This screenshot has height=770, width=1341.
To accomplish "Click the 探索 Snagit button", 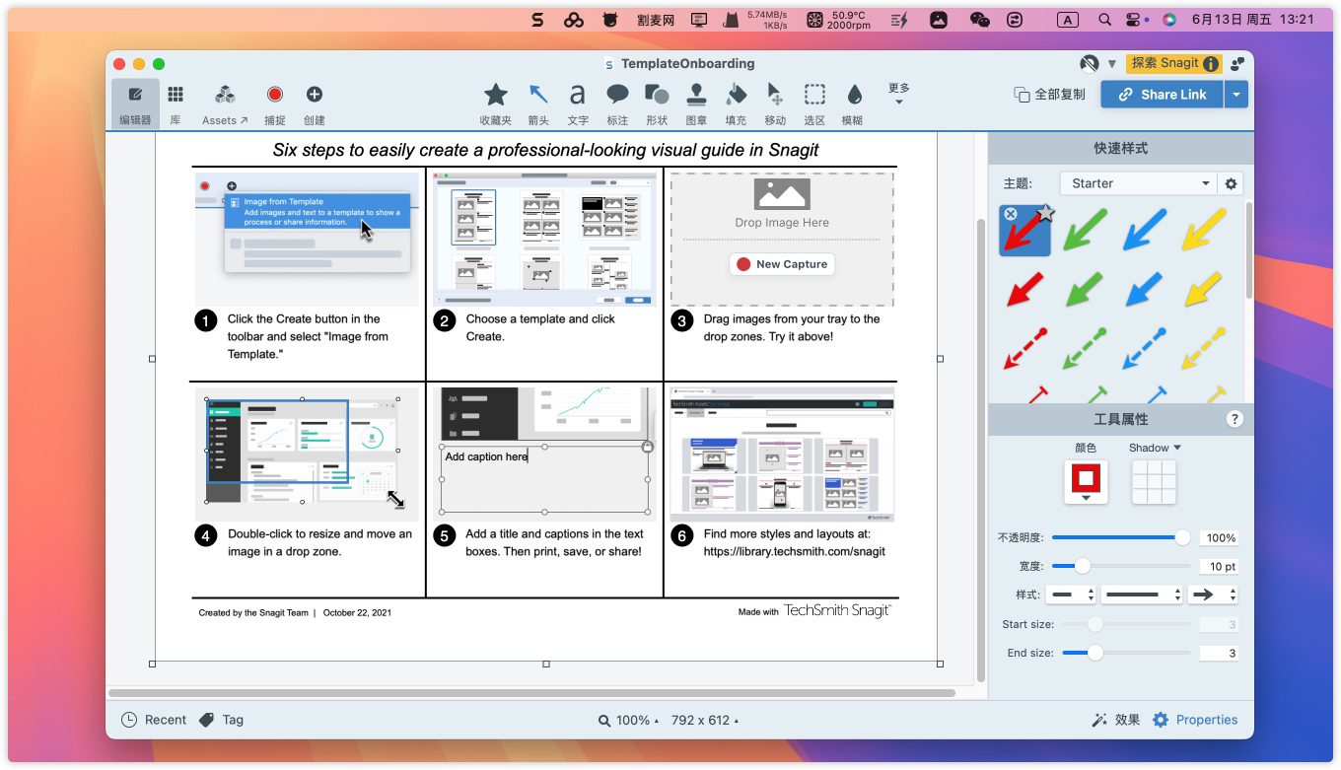I will click(1173, 64).
